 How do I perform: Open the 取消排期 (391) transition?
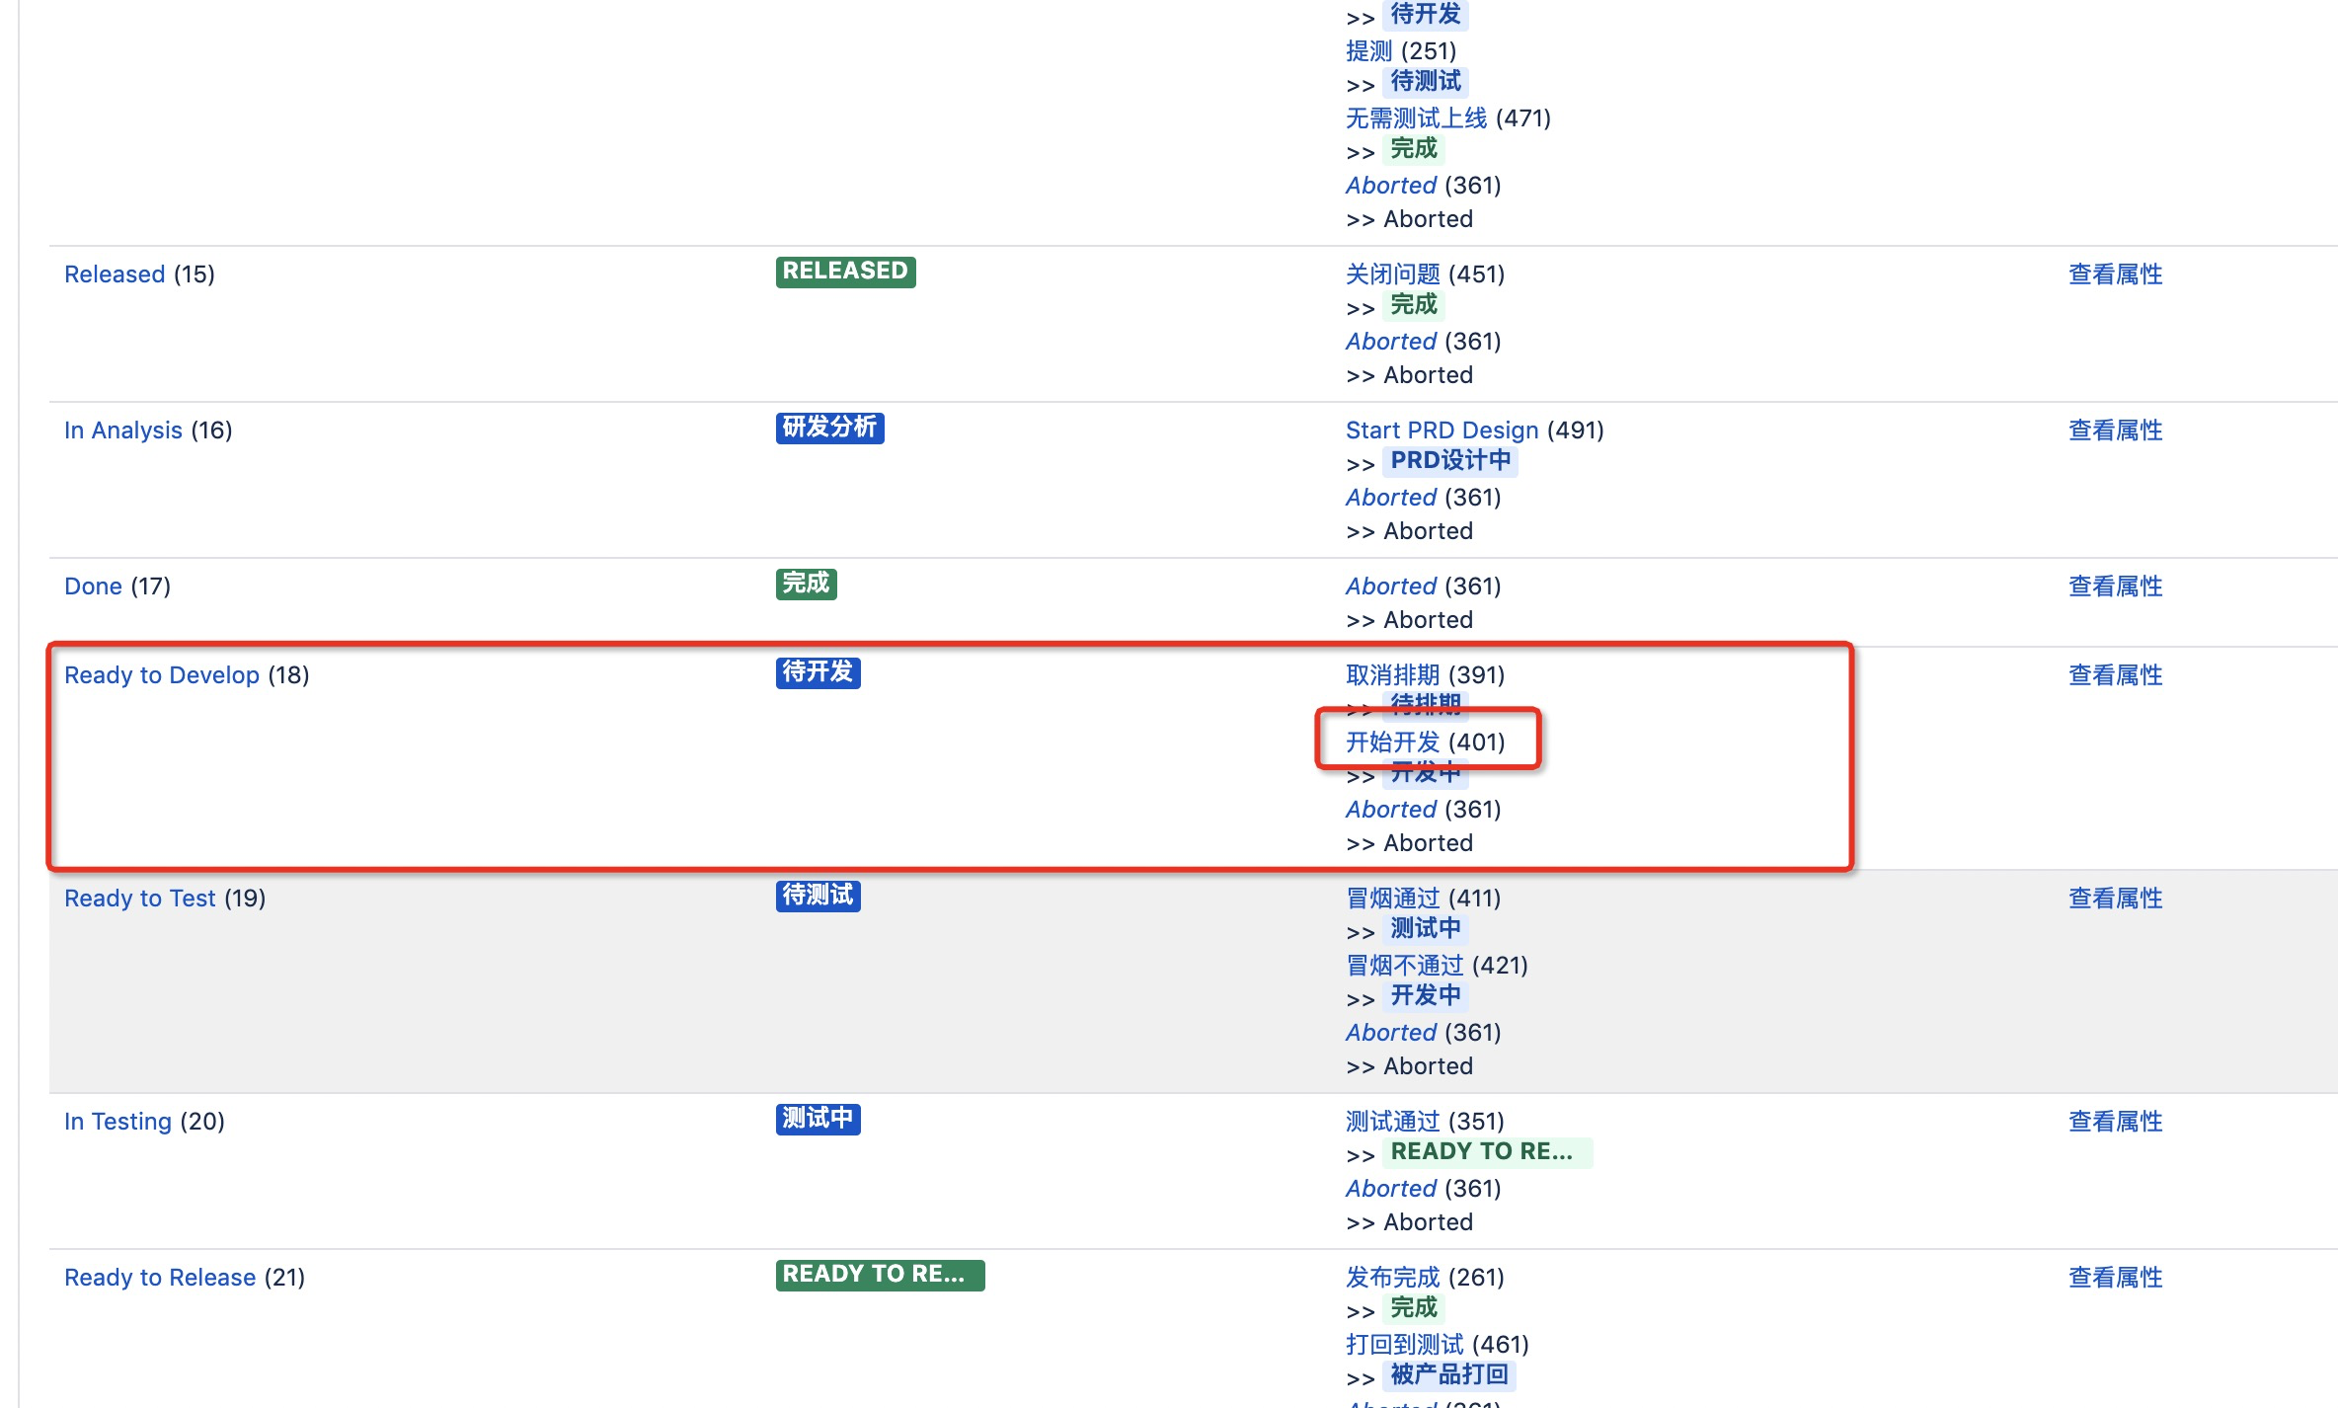click(x=1392, y=675)
